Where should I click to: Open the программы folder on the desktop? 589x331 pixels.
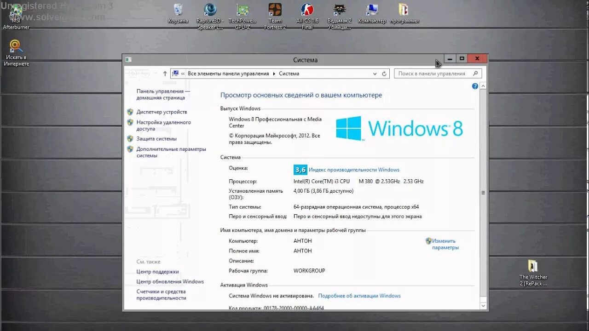tap(404, 14)
